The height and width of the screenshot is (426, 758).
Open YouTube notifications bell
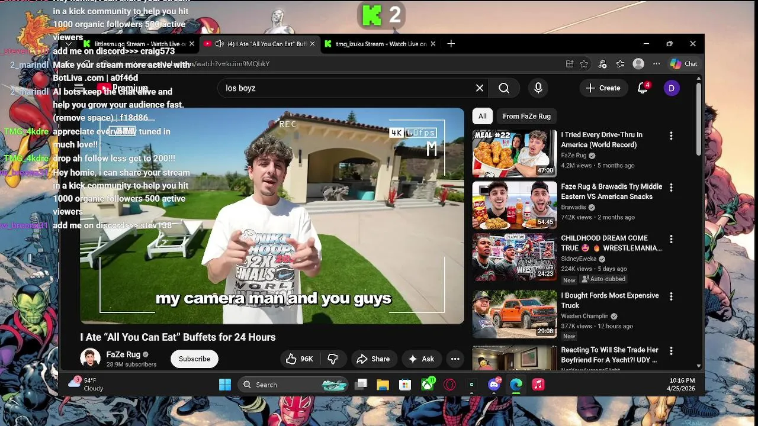tap(643, 88)
